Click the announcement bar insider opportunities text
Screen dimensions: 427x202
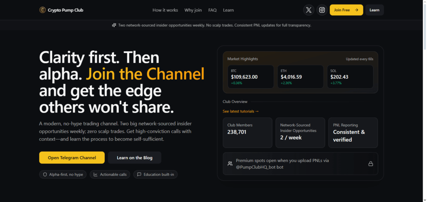click(x=215, y=25)
